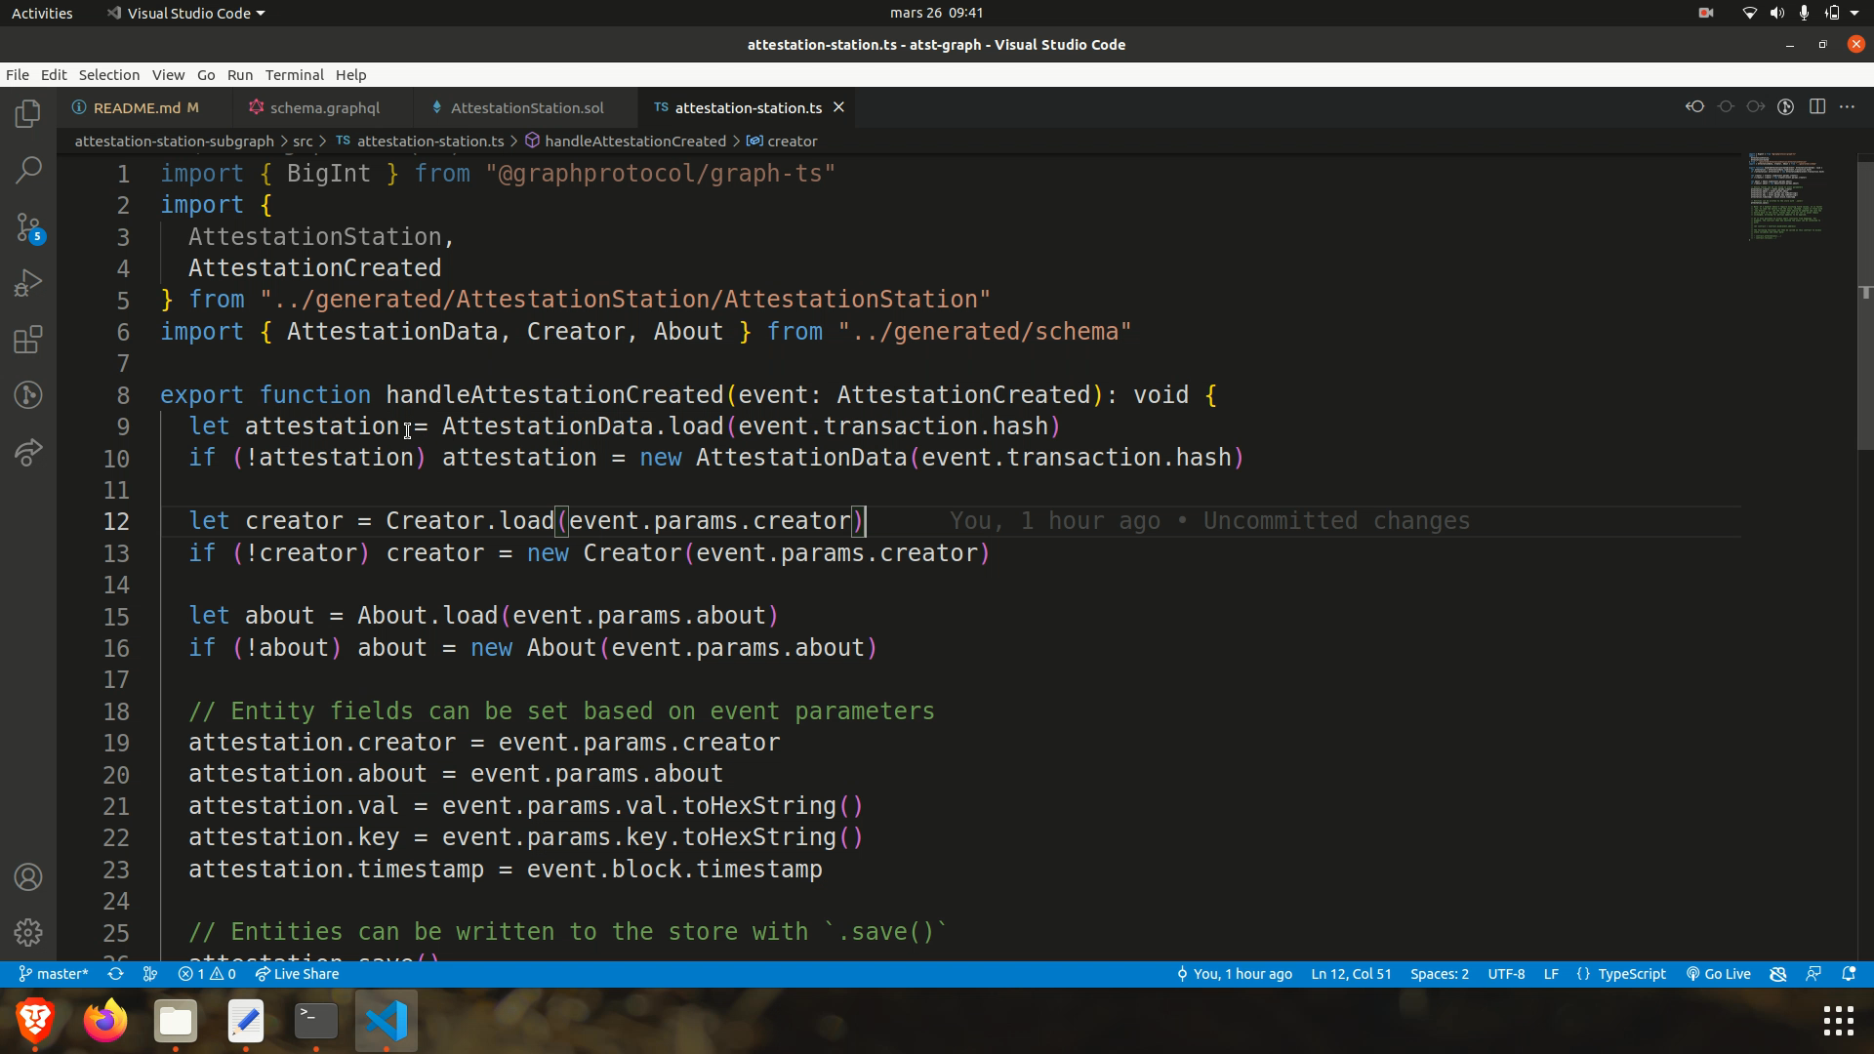
Task: Toggle file blame annotations icon in editor toolbar
Action: [1785, 107]
